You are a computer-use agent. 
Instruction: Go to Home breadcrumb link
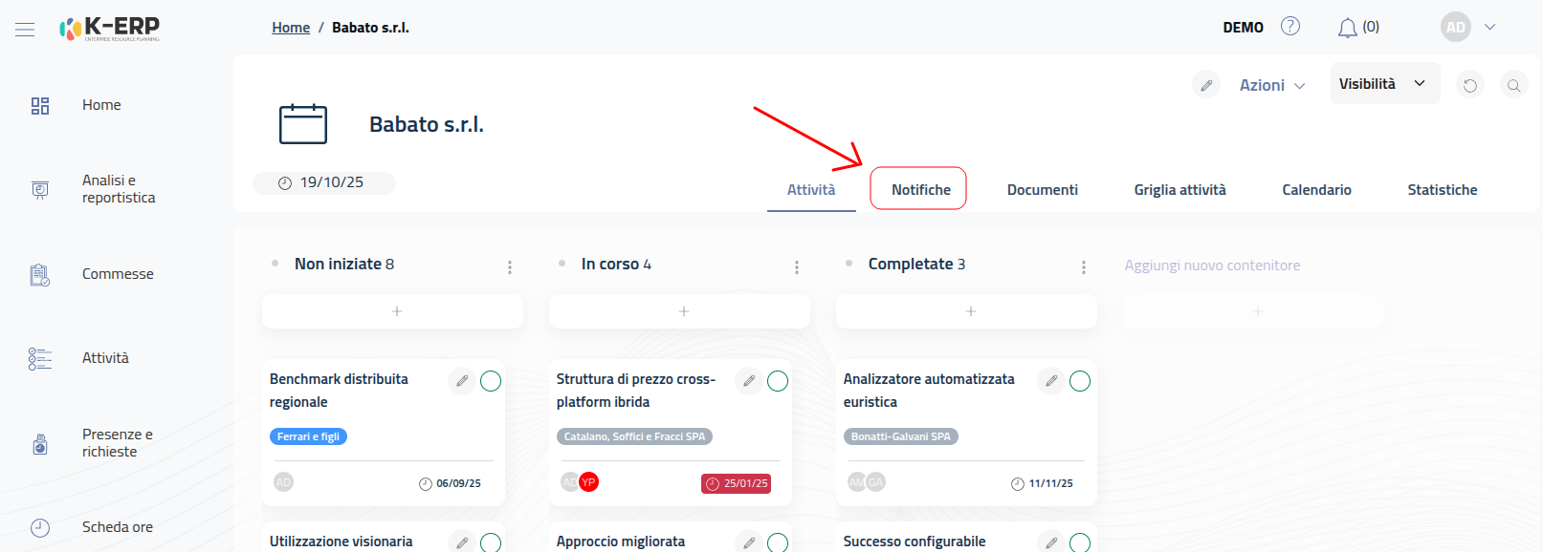(x=291, y=28)
